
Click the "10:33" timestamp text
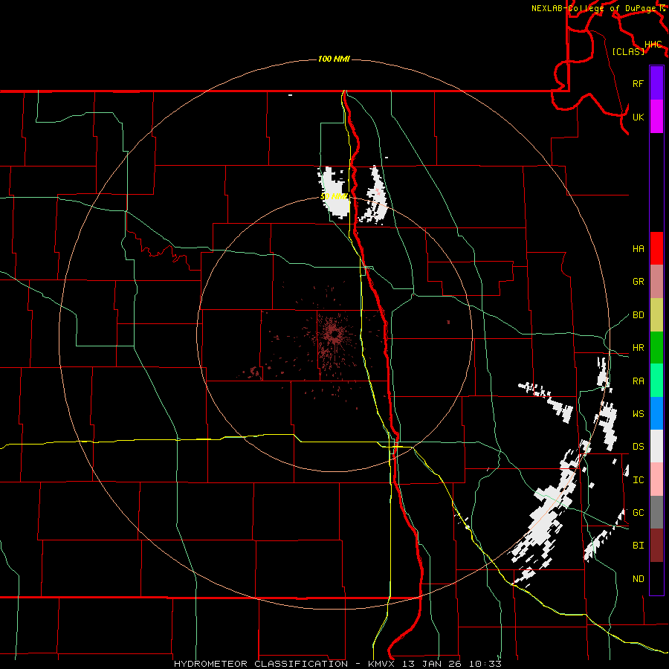(x=485, y=664)
